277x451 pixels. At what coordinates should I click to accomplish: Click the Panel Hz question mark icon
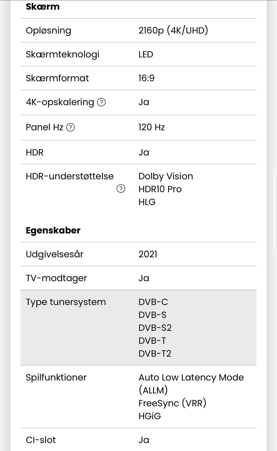70,127
